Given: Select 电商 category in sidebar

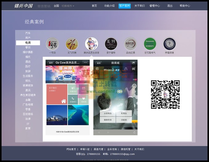Looking at the screenshot, I should pyautogui.click(x=28, y=43).
